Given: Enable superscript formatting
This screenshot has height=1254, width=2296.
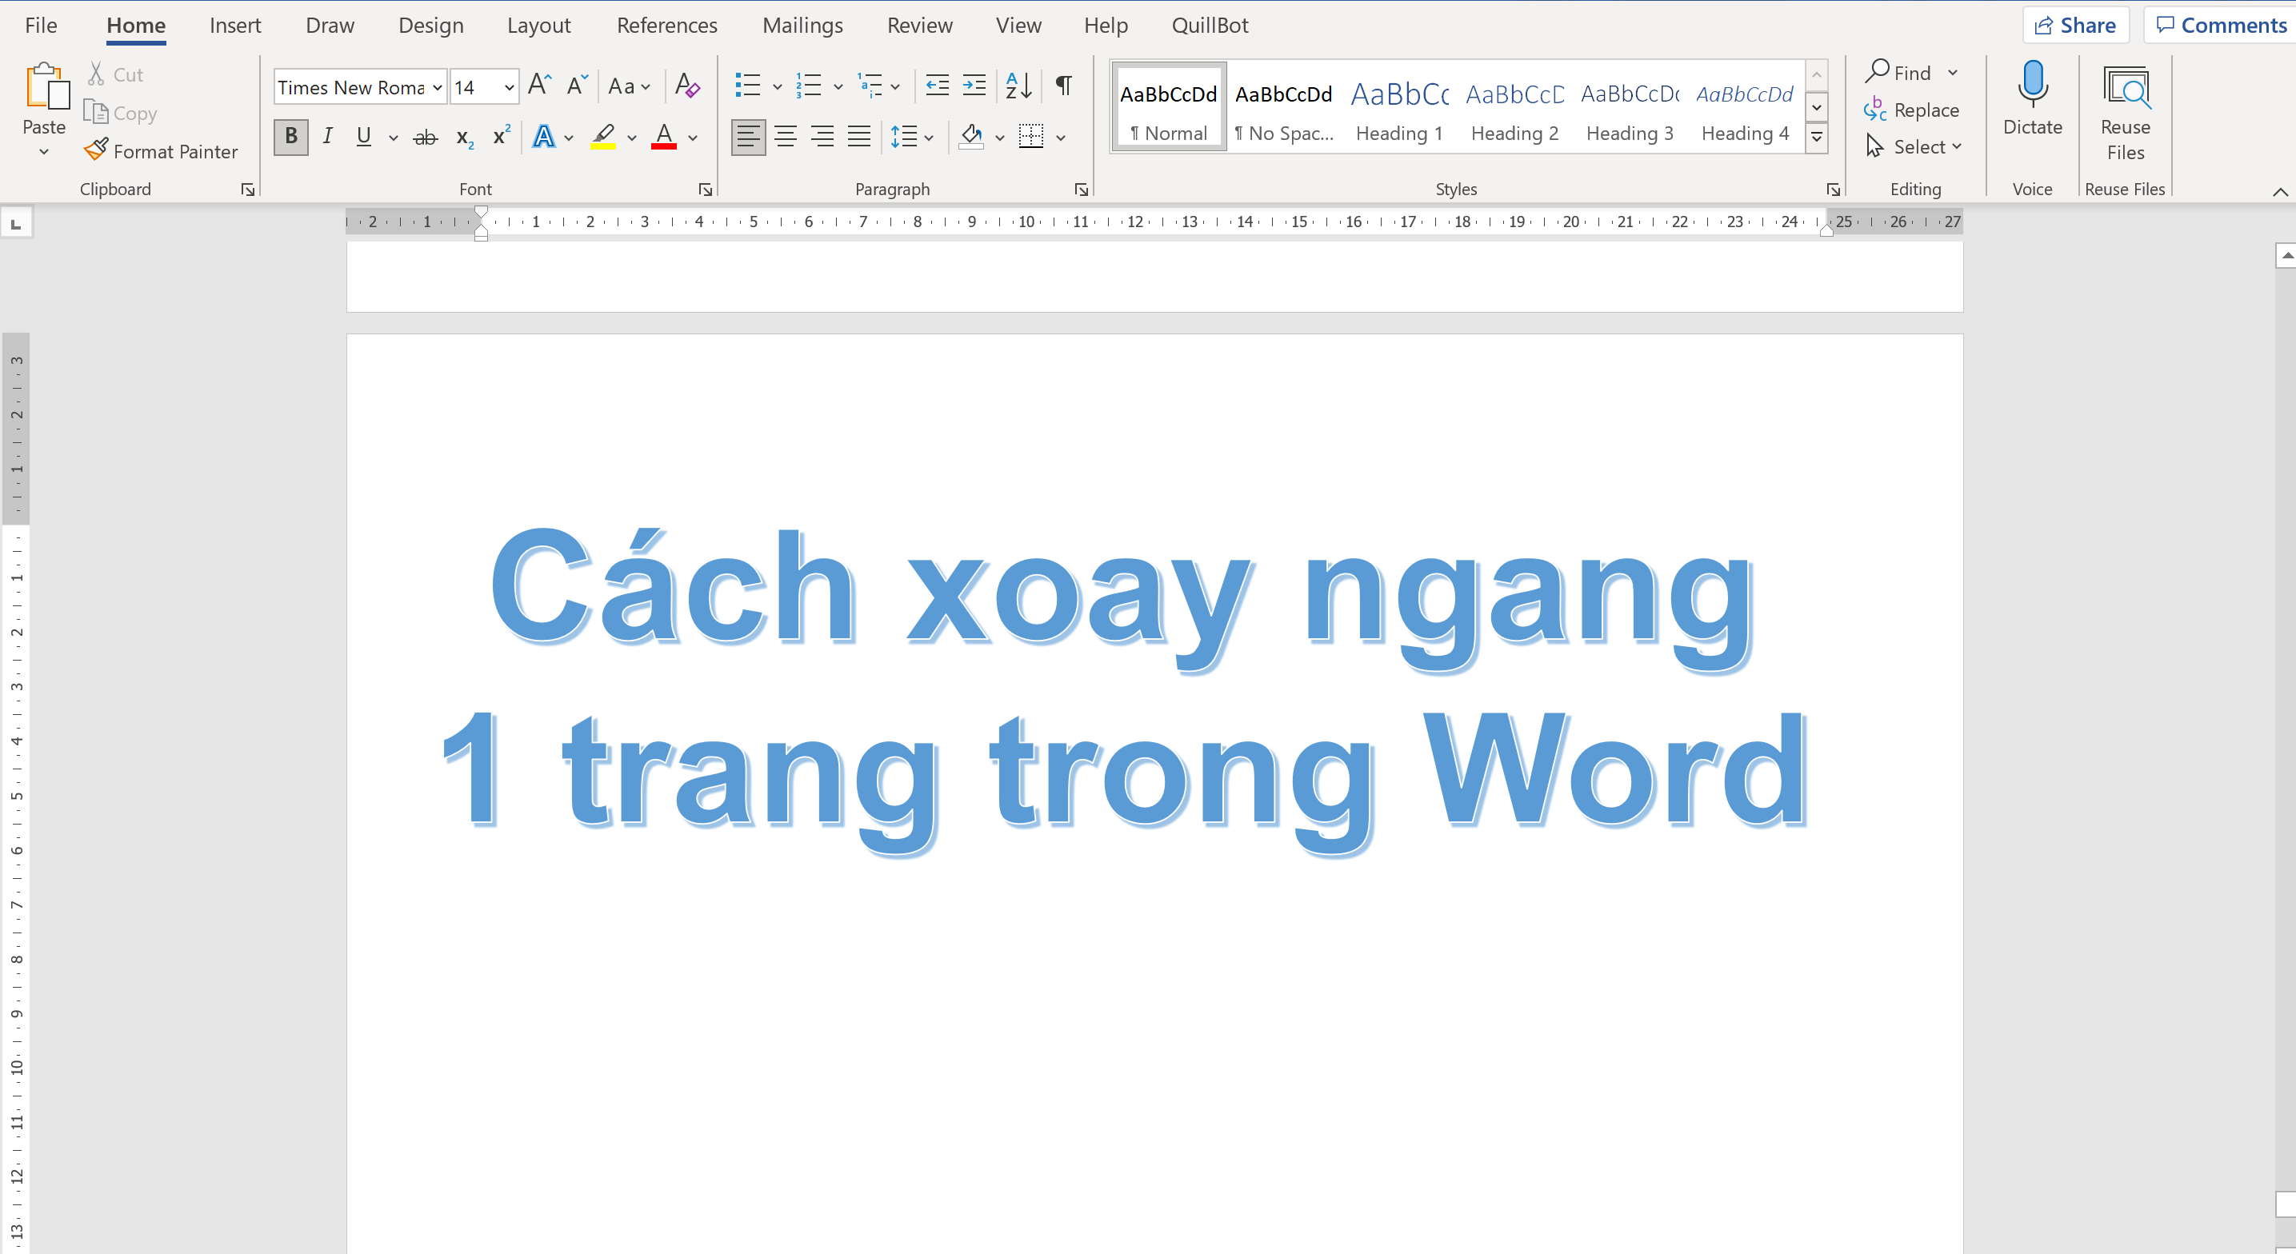Looking at the screenshot, I should coord(500,137).
